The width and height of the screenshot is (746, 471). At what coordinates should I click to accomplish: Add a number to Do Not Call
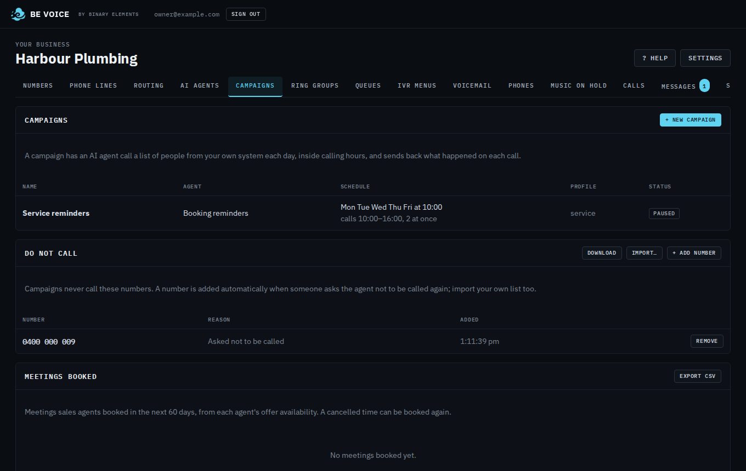click(694, 253)
